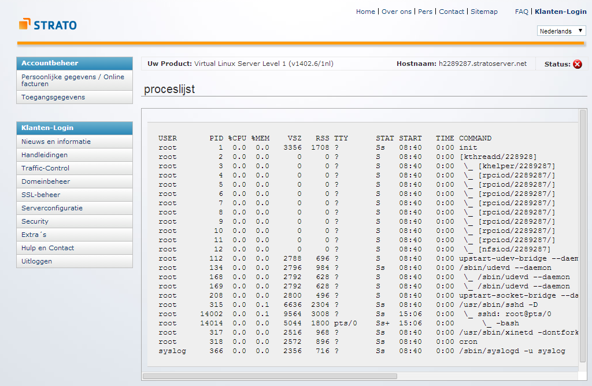Open Persoonlijke gegevens / Online facturen
The width and height of the screenshot is (592, 386).
(x=74, y=80)
